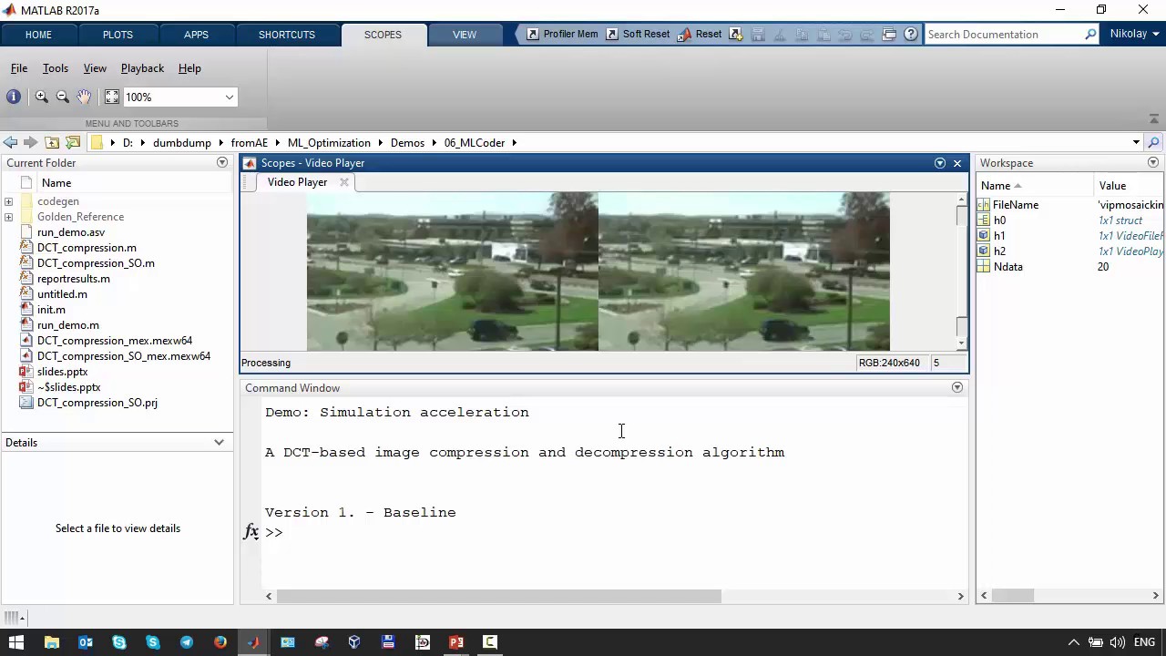Expand the Golden_Reference folder
Viewport: 1166px width, 656px height.
click(8, 217)
